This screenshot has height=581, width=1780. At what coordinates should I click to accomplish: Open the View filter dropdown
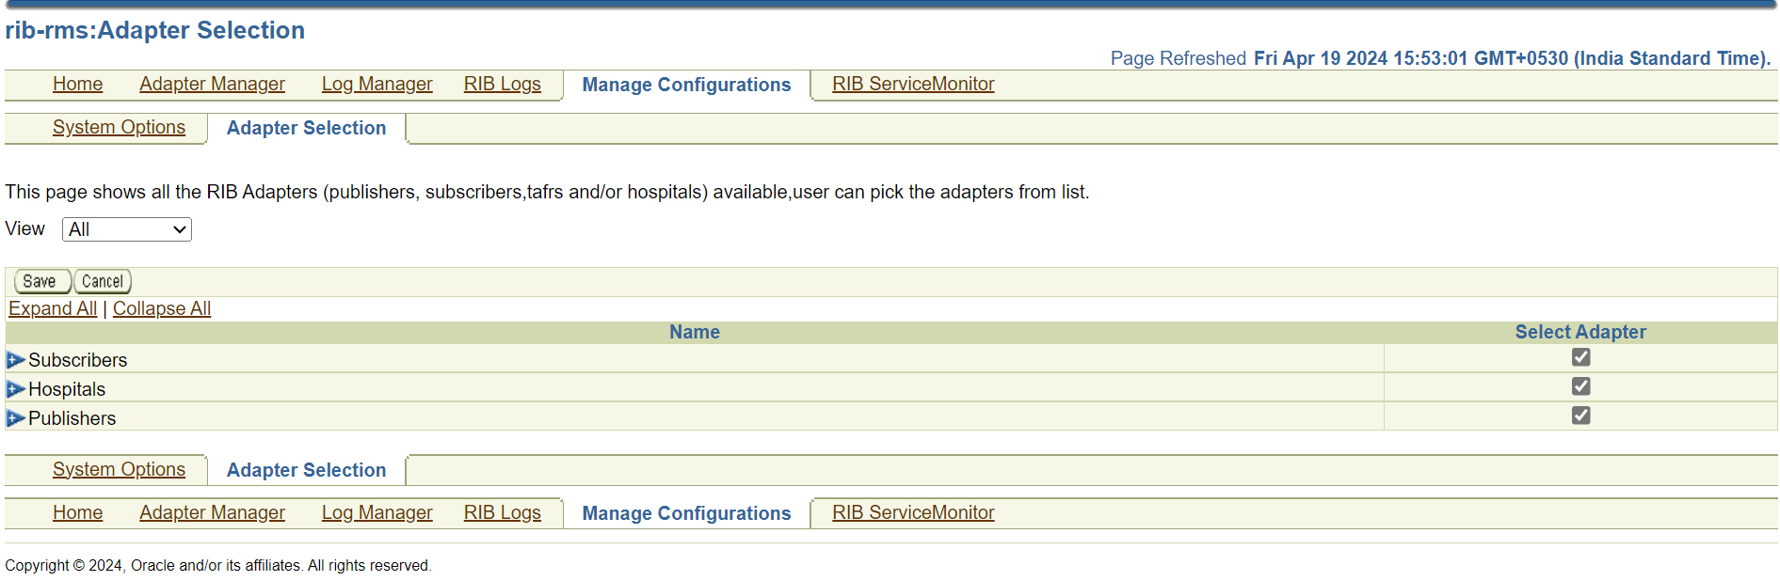pos(126,228)
